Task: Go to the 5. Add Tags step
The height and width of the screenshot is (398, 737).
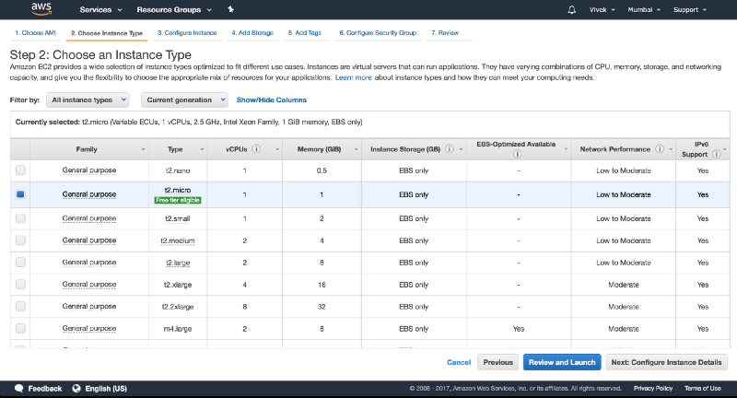Action: (x=305, y=33)
